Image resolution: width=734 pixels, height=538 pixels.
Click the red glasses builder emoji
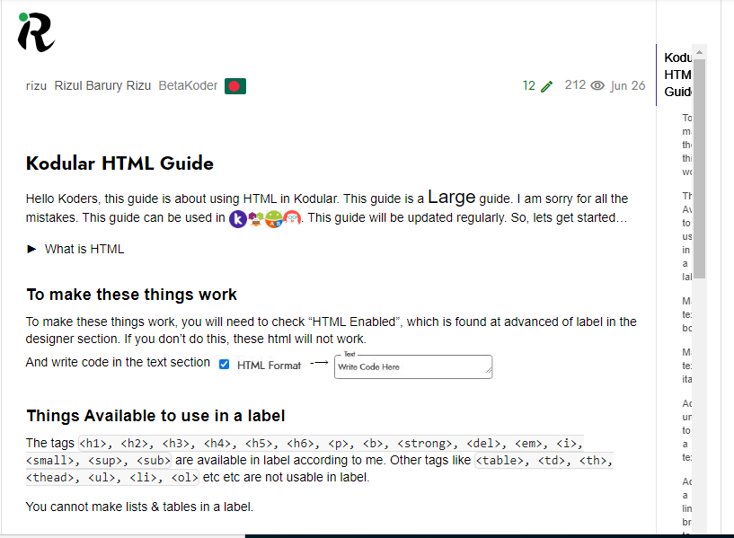(292, 218)
